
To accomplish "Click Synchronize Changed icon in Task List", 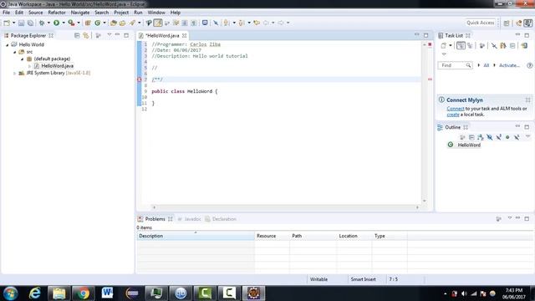I will pyautogui.click(x=524, y=46).
